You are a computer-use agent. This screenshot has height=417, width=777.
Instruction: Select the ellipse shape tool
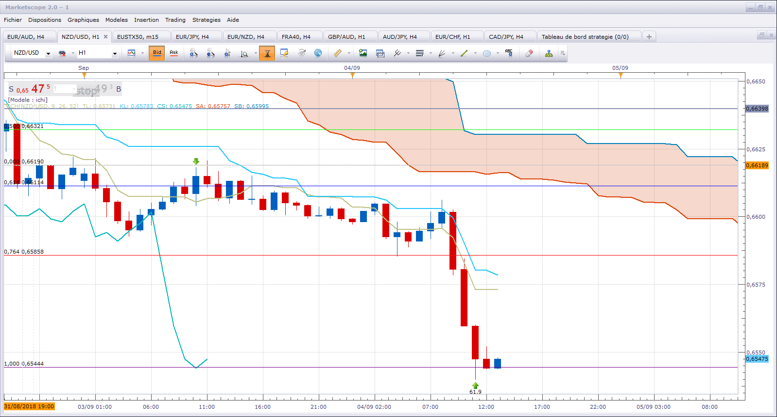[x=486, y=53]
